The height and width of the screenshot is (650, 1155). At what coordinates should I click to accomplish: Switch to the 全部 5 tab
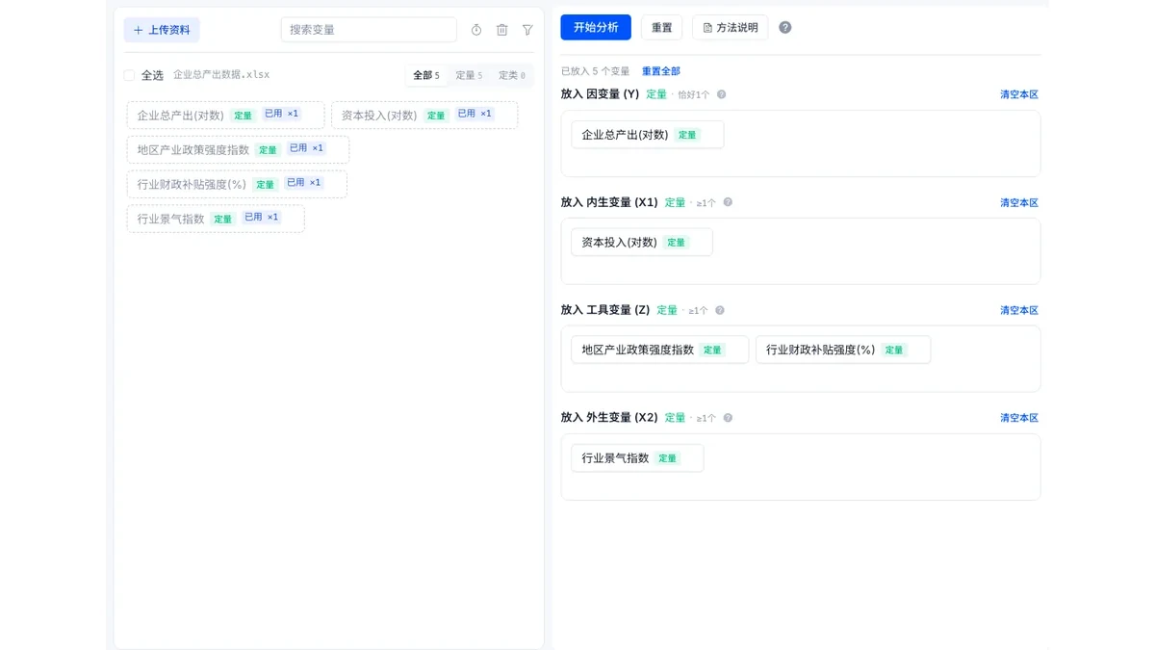click(x=426, y=75)
